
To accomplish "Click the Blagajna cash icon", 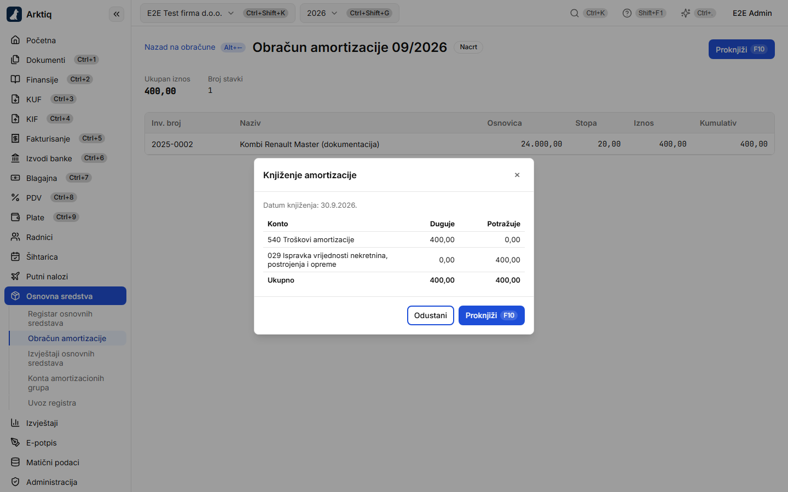I will 15,178.
